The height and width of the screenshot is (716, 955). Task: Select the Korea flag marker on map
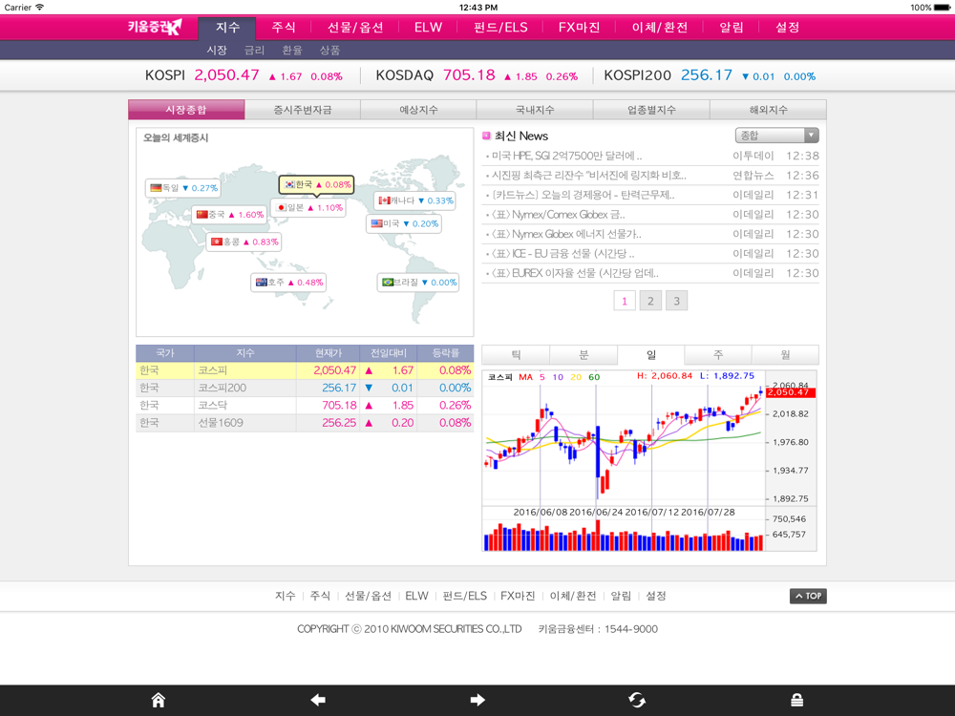pyautogui.click(x=317, y=184)
